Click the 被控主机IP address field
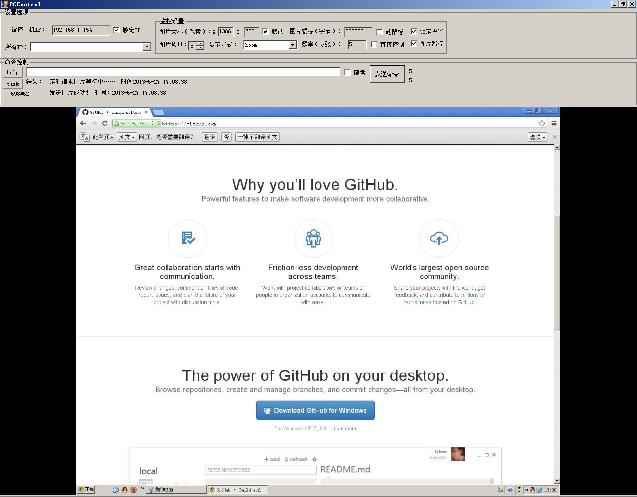 tap(81, 30)
